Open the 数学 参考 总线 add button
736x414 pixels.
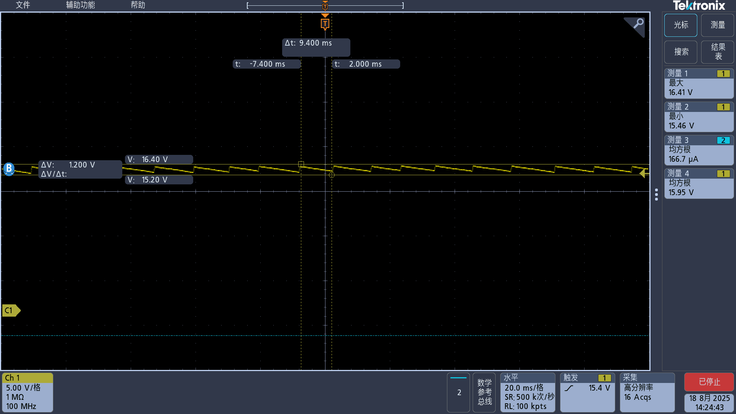click(x=485, y=392)
